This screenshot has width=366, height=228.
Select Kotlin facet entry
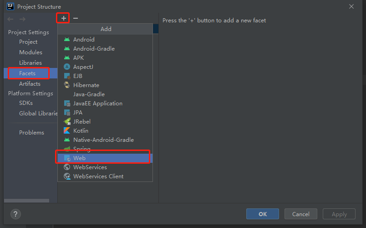[105, 131]
